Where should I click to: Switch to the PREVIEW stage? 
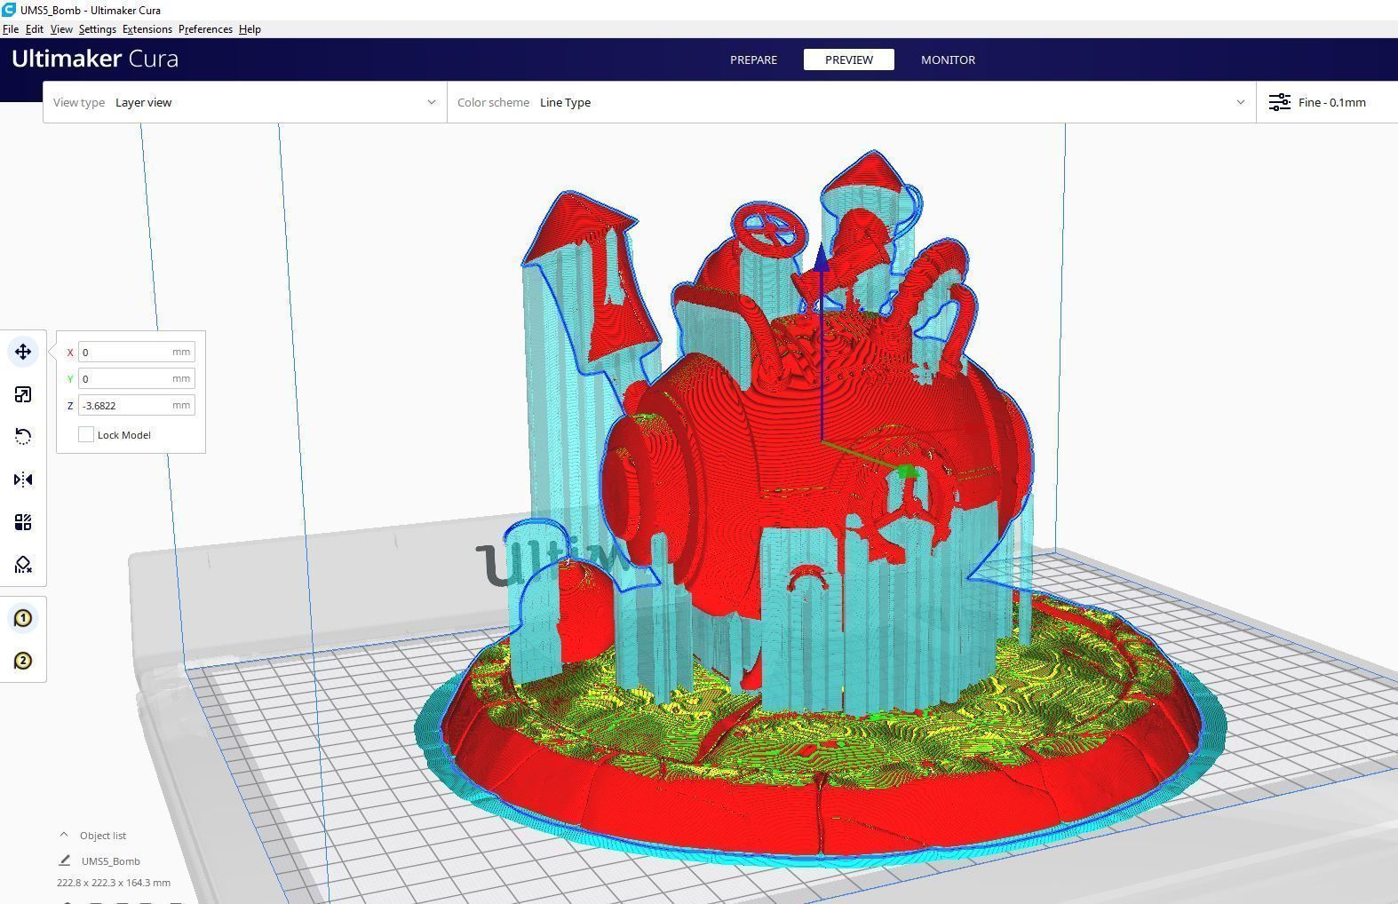tap(849, 59)
